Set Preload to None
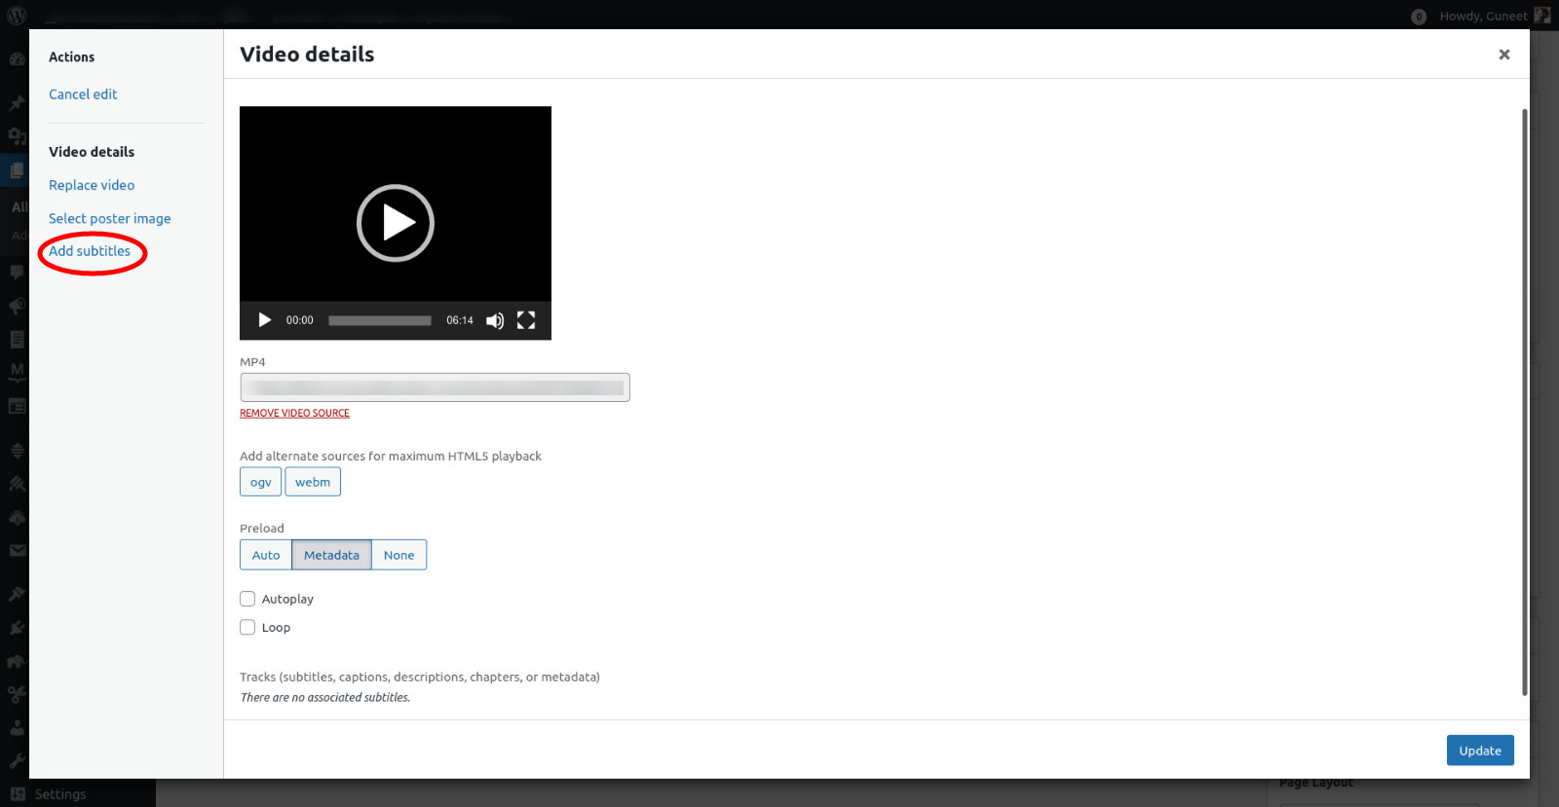The image size is (1559, 807). pyautogui.click(x=399, y=555)
